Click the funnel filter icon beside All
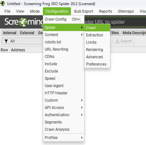The image size is (146, 145). pos(6,41)
